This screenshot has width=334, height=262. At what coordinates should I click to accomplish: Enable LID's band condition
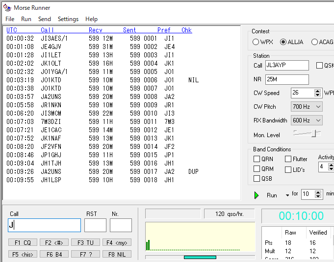pyautogui.click(x=288, y=170)
